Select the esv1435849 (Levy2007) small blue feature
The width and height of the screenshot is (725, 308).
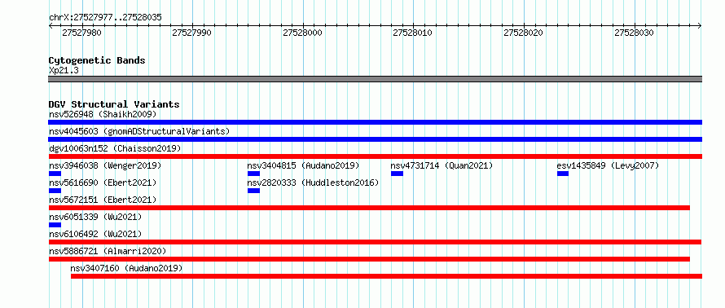point(563,174)
